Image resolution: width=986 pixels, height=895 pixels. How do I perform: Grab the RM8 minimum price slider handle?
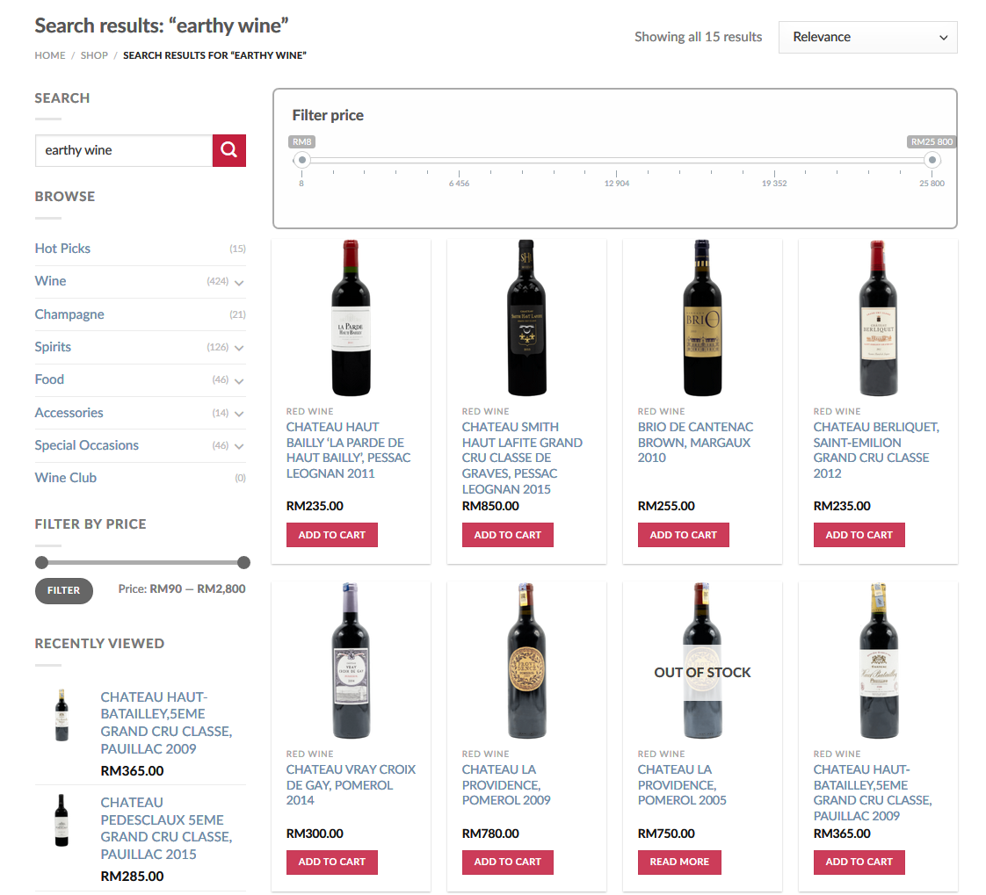tap(301, 160)
